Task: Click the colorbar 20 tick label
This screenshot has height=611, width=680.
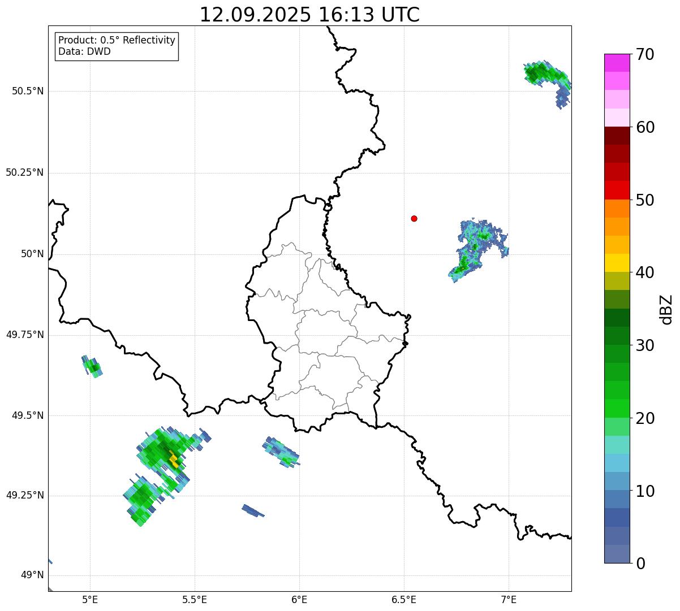Action: (x=644, y=418)
